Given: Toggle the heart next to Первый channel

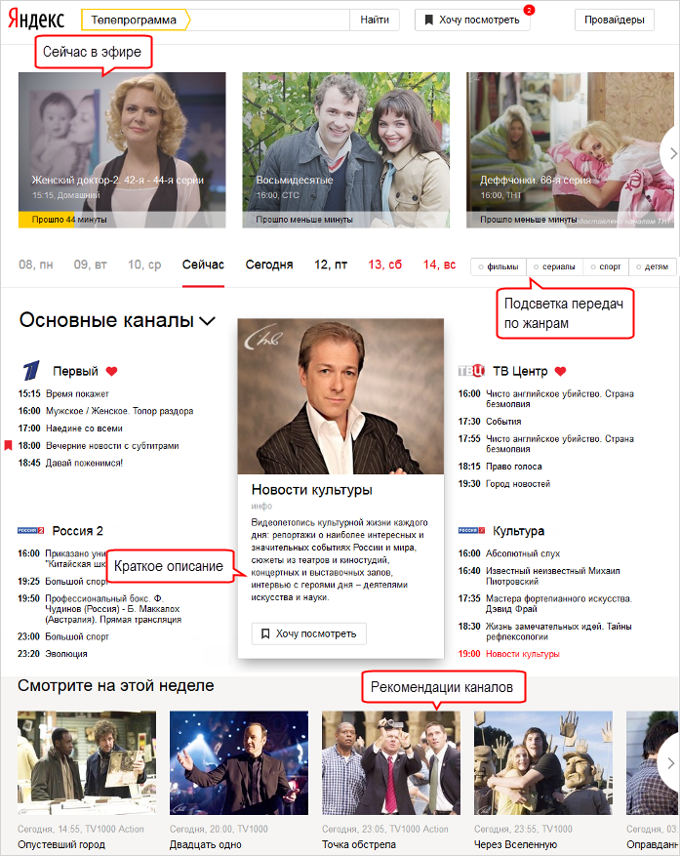Looking at the screenshot, I should tap(112, 371).
